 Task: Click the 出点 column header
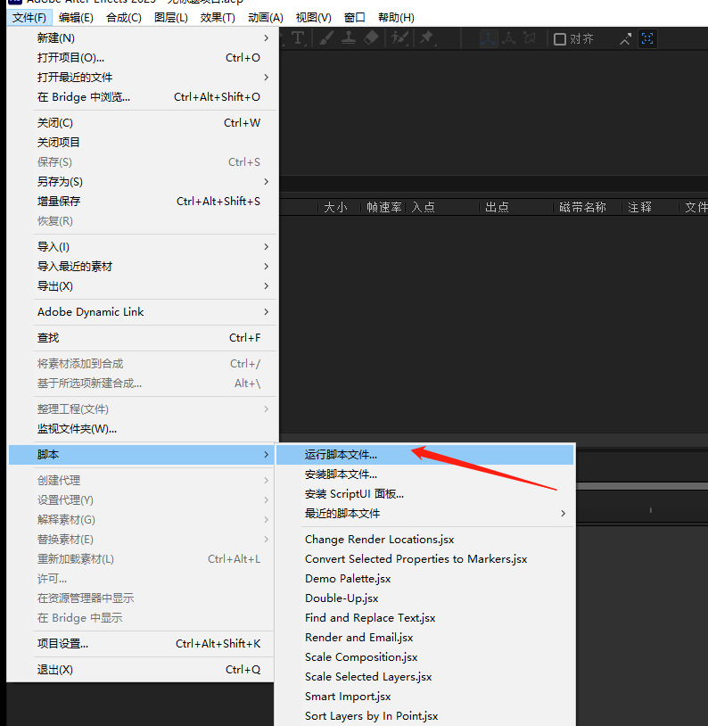click(497, 207)
